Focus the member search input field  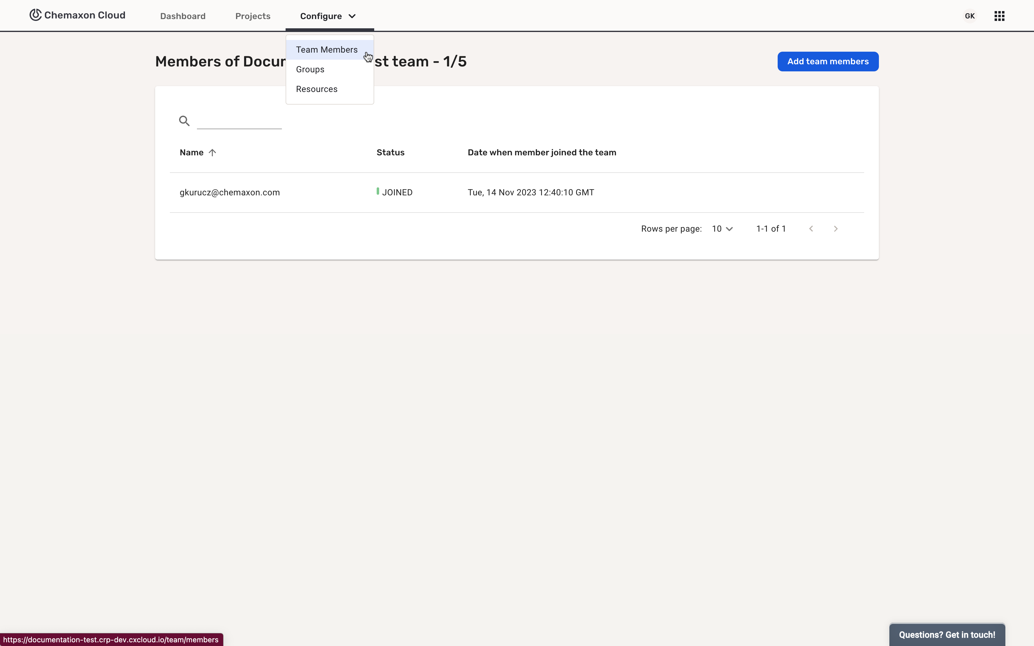coord(239,121)
